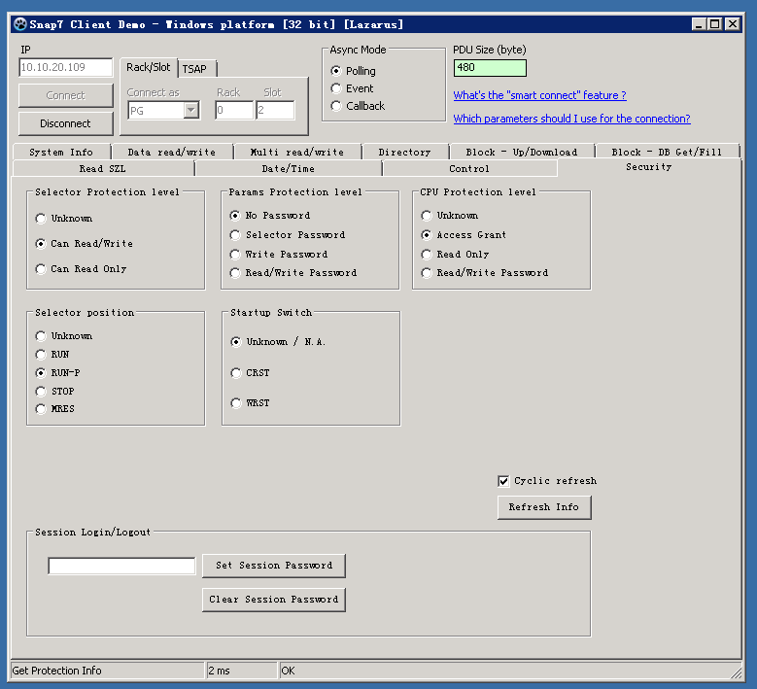The width and height of the screenshot is (757, 689).
Task: Open the Read SZL tab
Action: (x=103, y=168)
